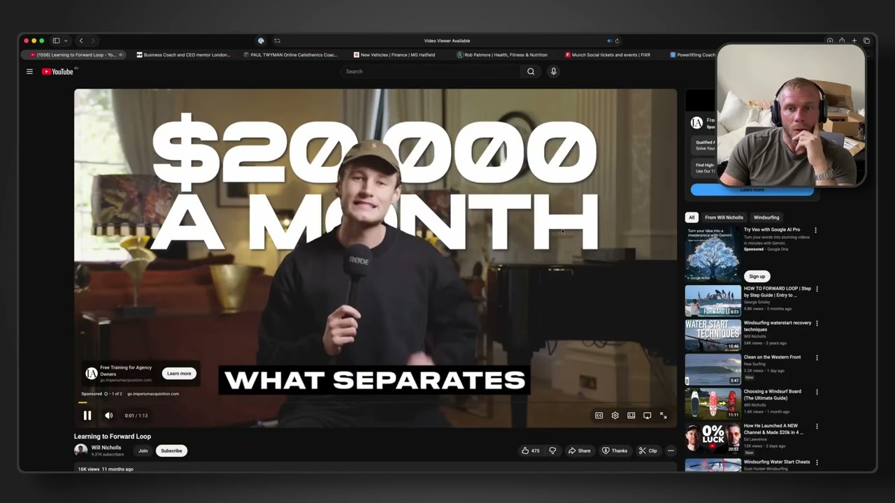895x503 pixels.
Task: Enter fullscreen using the expand icon
Action: [664, 416]
